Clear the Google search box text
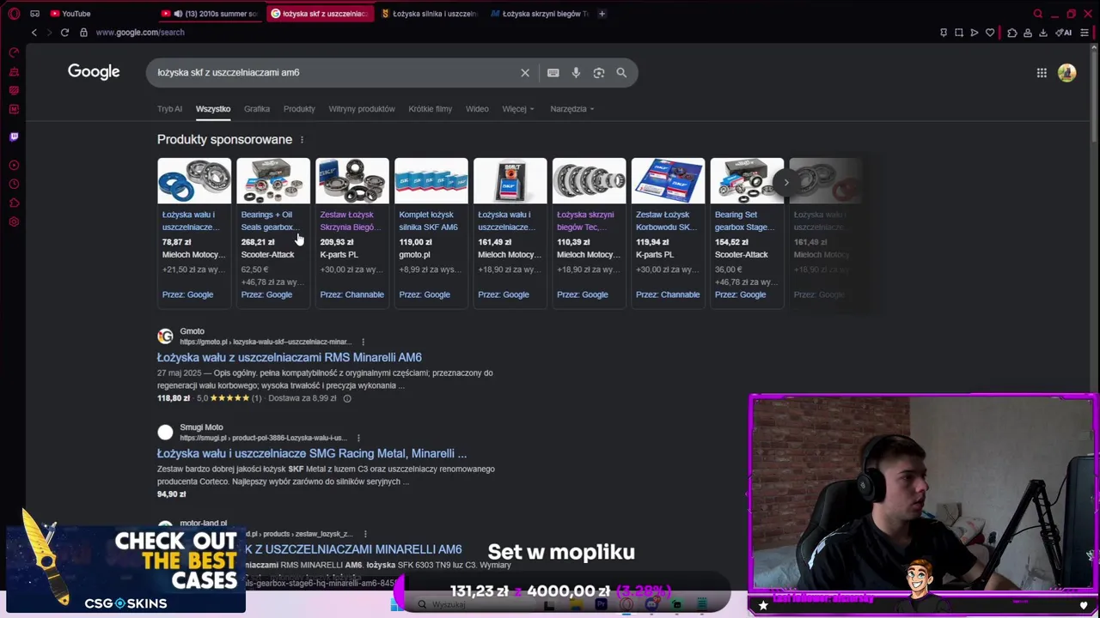The width and height of the screenshot is (1100, 618). (x=525, y=73)
